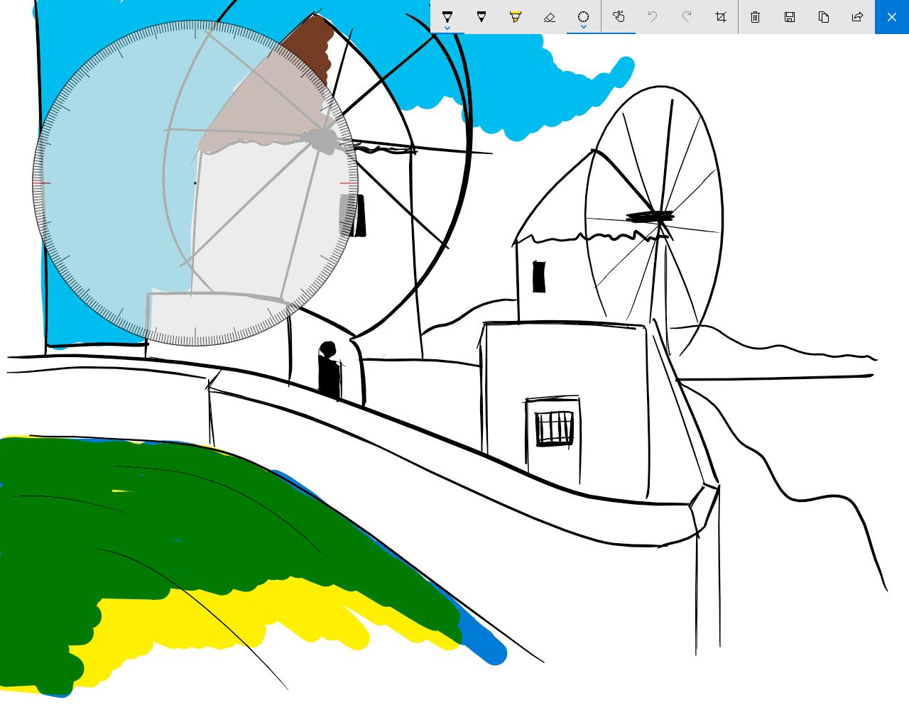Select the eraser tool
This screenshot has height=727, width=909.
pyautogui.click(x=550, y=16)
